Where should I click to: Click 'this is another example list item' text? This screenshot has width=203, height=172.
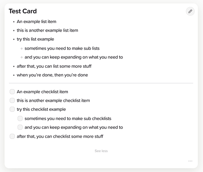pos(47,30)
